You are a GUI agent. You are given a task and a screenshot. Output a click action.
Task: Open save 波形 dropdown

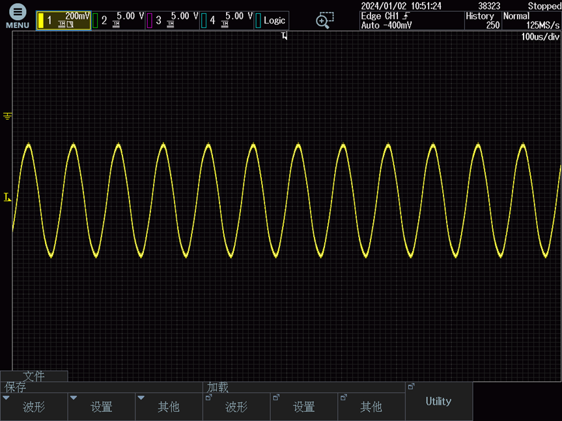pos(34,407)
